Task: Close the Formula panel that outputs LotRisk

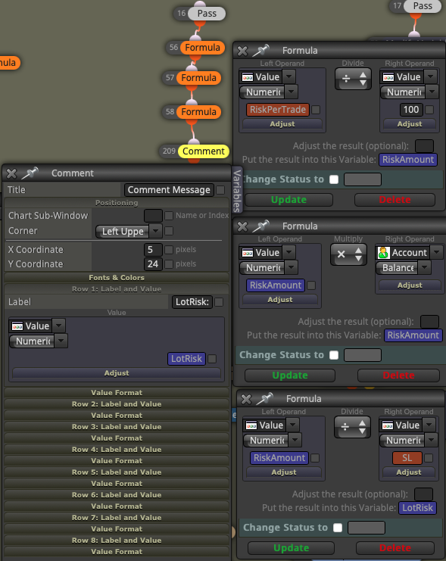Action: click(246, 399)
